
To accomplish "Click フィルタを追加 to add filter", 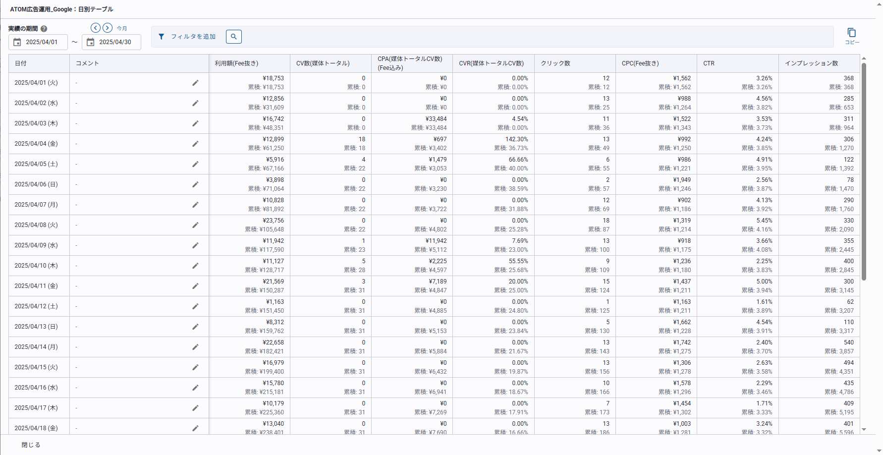I will coord(187,37).
